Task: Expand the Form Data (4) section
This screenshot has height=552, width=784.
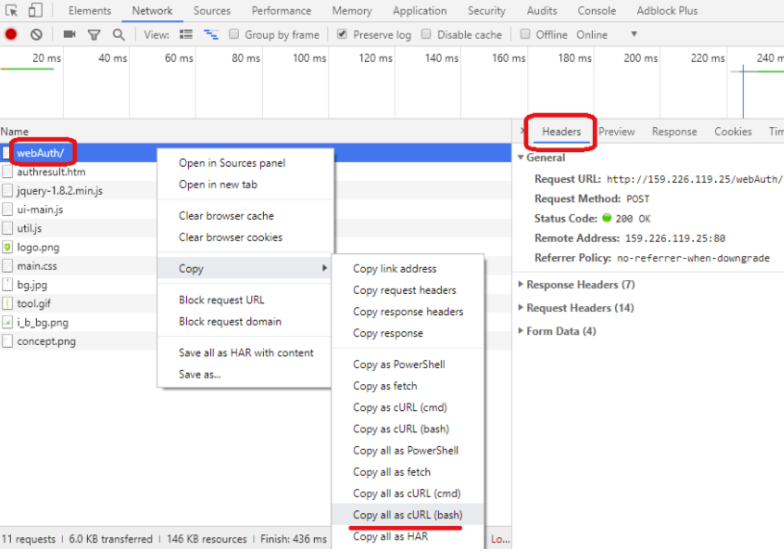Action: pos(560,331)
